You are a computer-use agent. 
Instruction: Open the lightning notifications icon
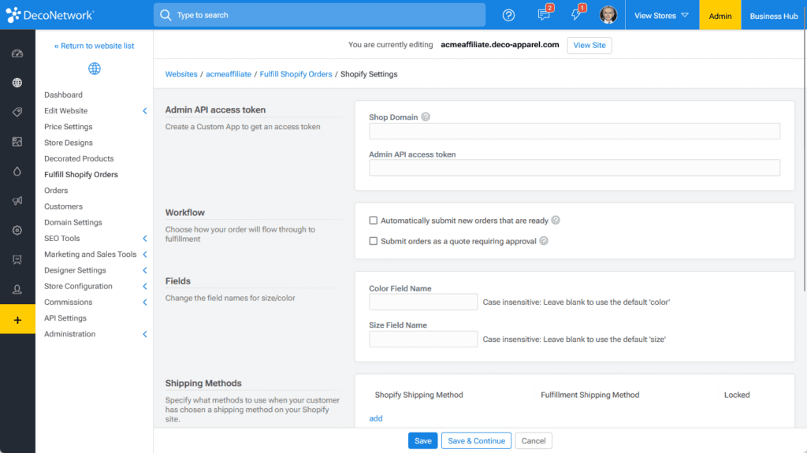[577, 14]
